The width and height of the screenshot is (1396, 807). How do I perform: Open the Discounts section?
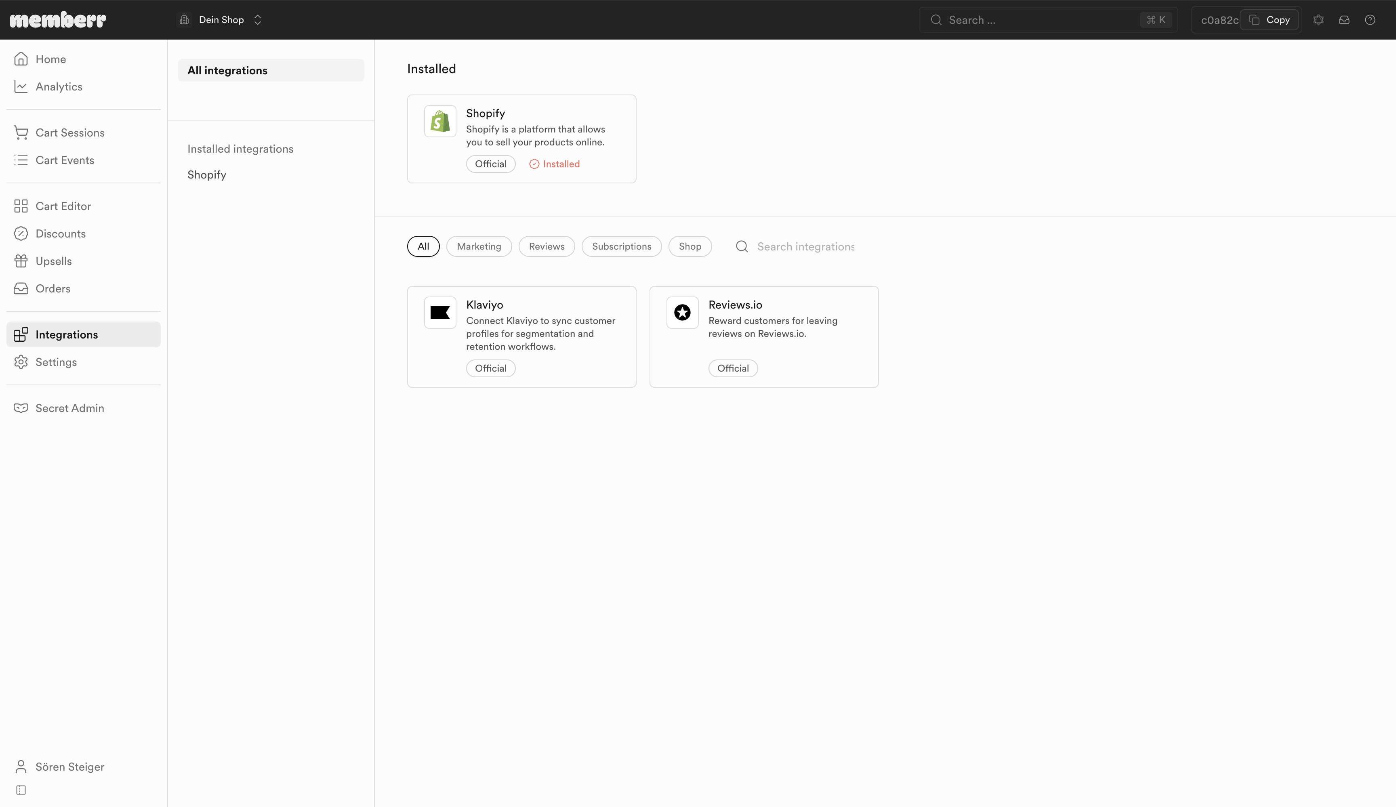(x=84, y=234)
